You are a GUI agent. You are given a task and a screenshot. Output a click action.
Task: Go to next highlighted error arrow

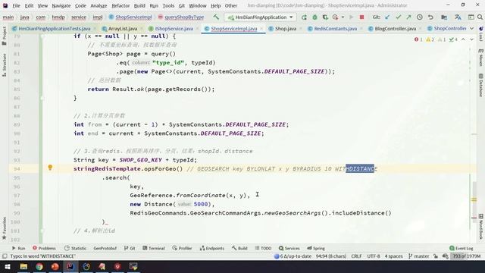click(x=471, y=39)
